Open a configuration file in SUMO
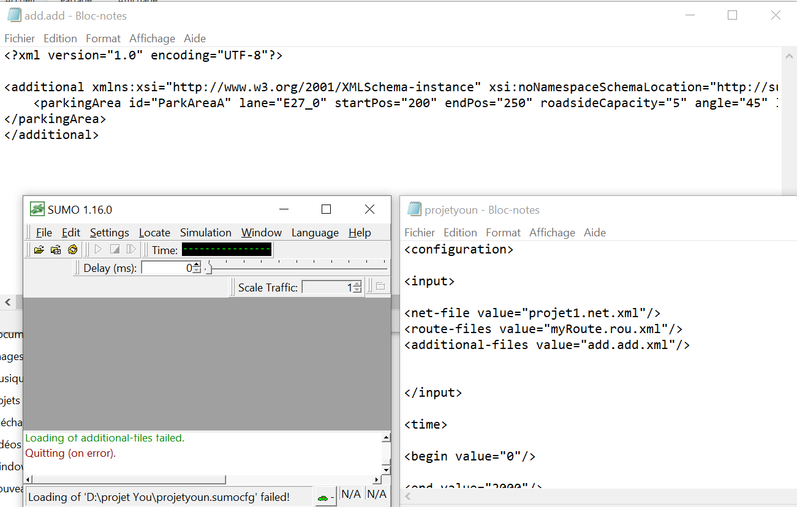The height and width of the screenshot is (507, 797). tap(40, 249)
